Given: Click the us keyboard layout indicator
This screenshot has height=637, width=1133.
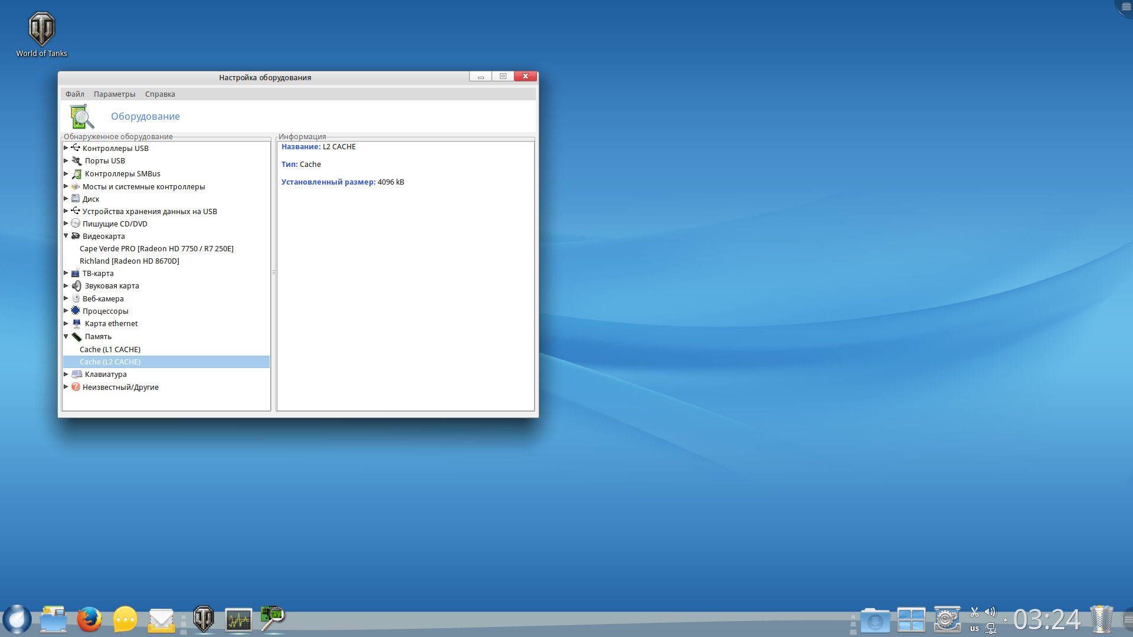Looking at the screenshot, I should (x=974, y=628).
